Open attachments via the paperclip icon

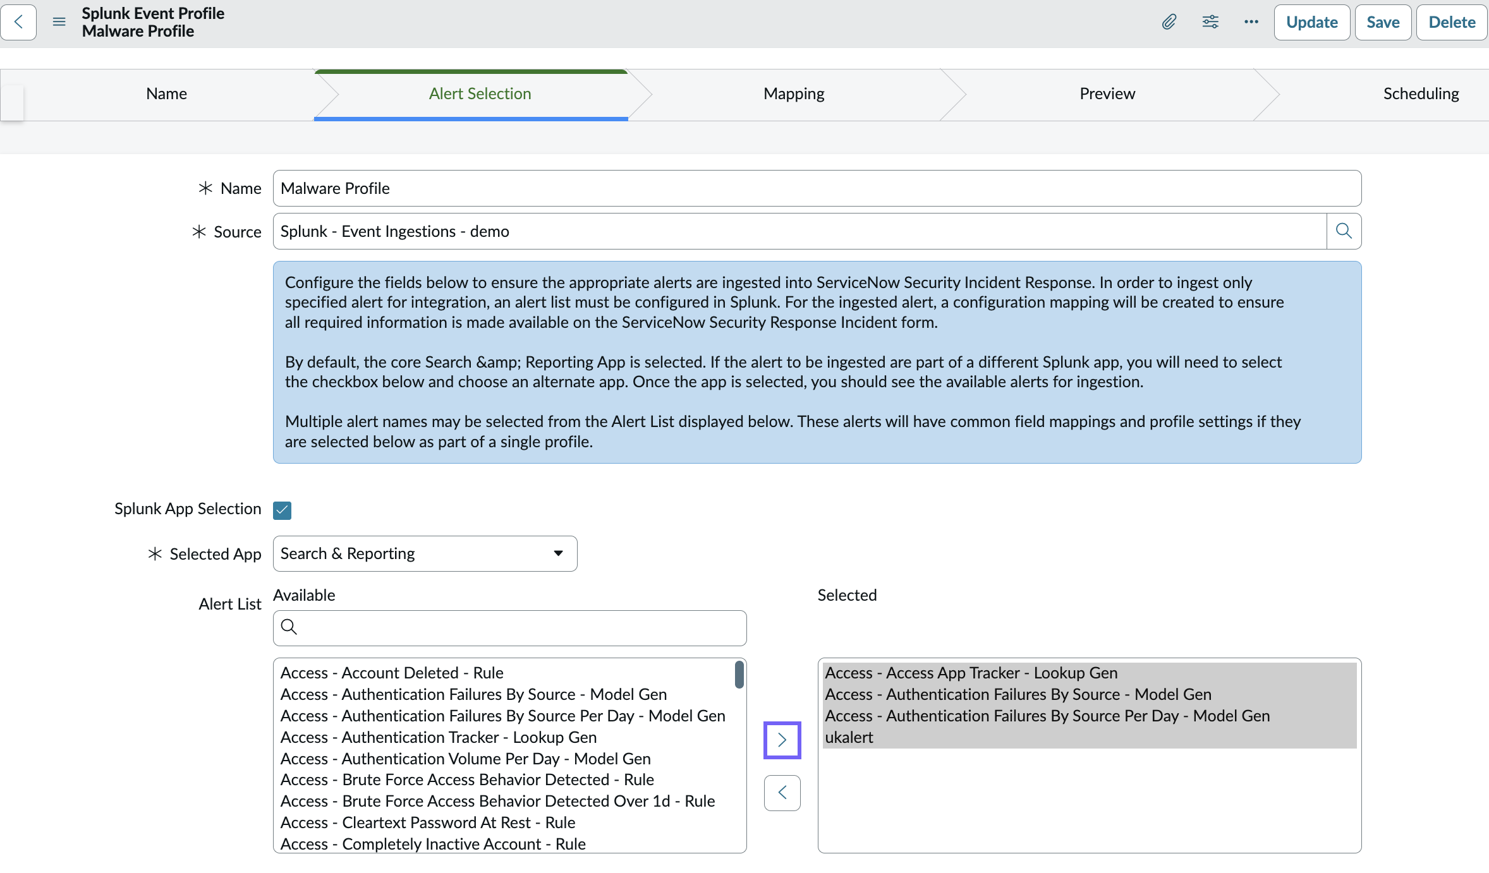pos(1169,22)
